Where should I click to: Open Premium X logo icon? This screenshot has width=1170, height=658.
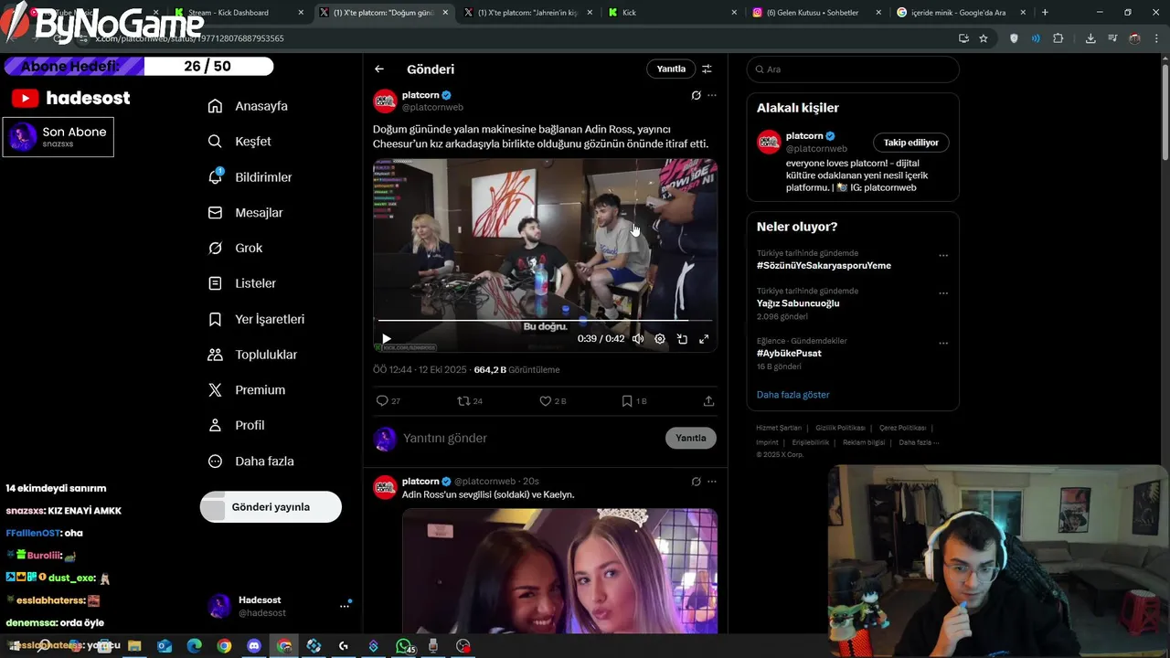[215, 390]
